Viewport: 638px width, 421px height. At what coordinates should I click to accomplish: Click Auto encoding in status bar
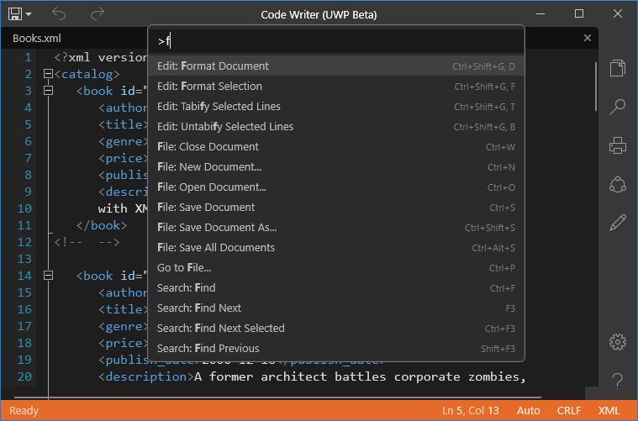pyautogui.click(x=528, y=410)
